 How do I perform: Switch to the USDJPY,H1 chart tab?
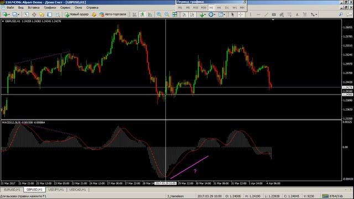[x=56, y=190]
